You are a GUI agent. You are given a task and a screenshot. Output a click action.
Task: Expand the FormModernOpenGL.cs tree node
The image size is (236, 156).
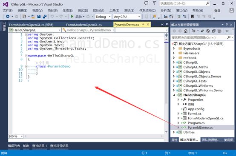(178, 118)
